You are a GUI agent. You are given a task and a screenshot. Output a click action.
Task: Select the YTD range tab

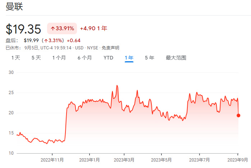pyautogui.click(x=108, y=58)
